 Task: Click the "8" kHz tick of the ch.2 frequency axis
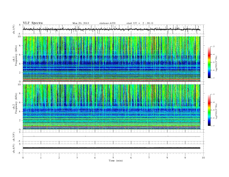(x=20, y=93)
